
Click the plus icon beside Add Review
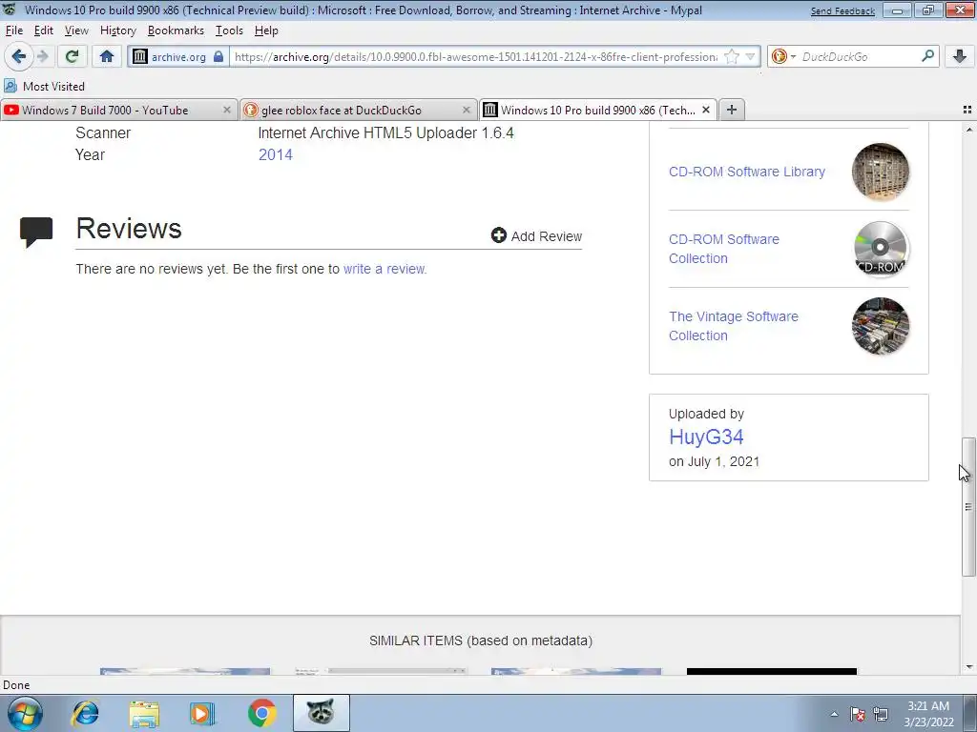click(498, 235)
